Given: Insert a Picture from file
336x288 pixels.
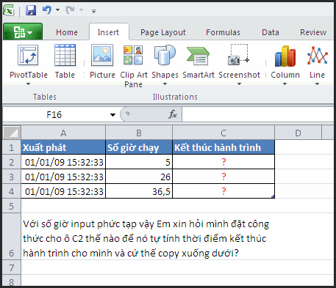Looking at the screenshot, I should (102, 62).
